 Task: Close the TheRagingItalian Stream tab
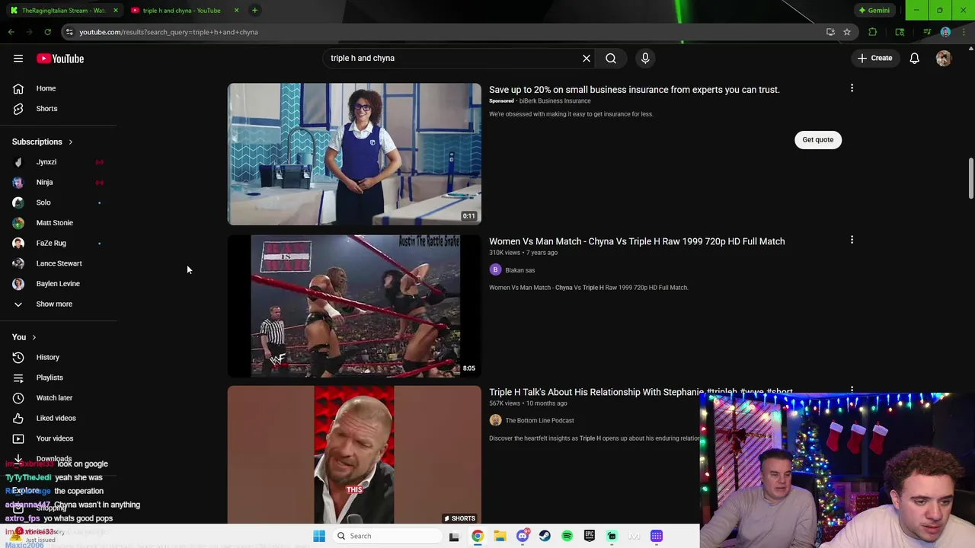tap(116, 11)
